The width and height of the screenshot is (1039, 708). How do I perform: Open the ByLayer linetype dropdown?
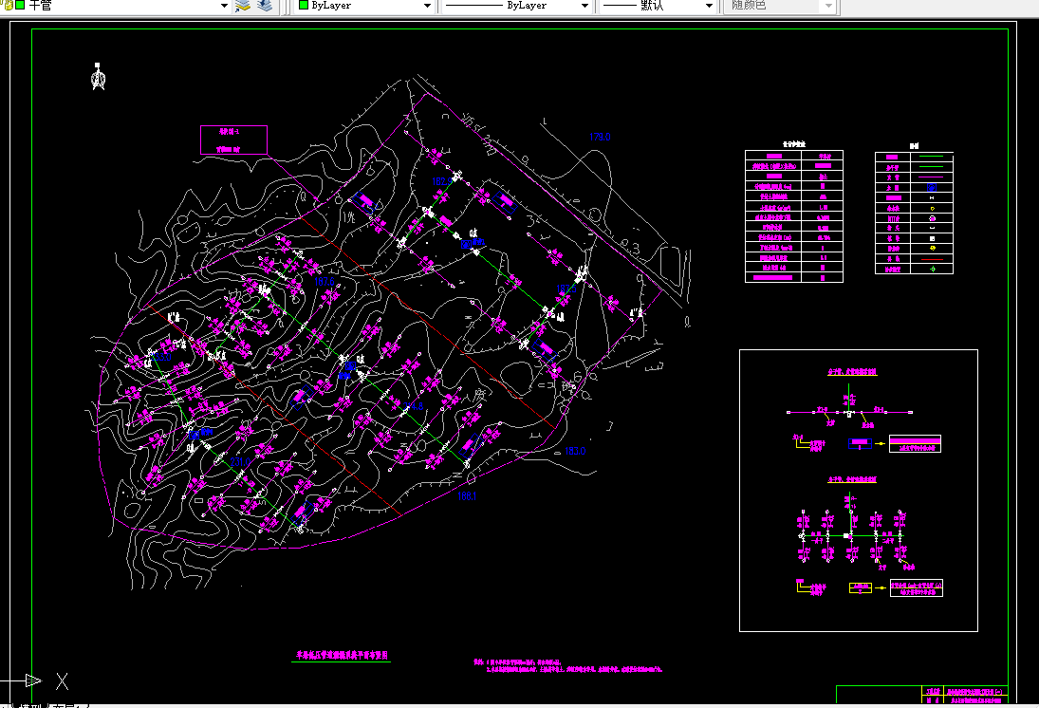[584, 6]
